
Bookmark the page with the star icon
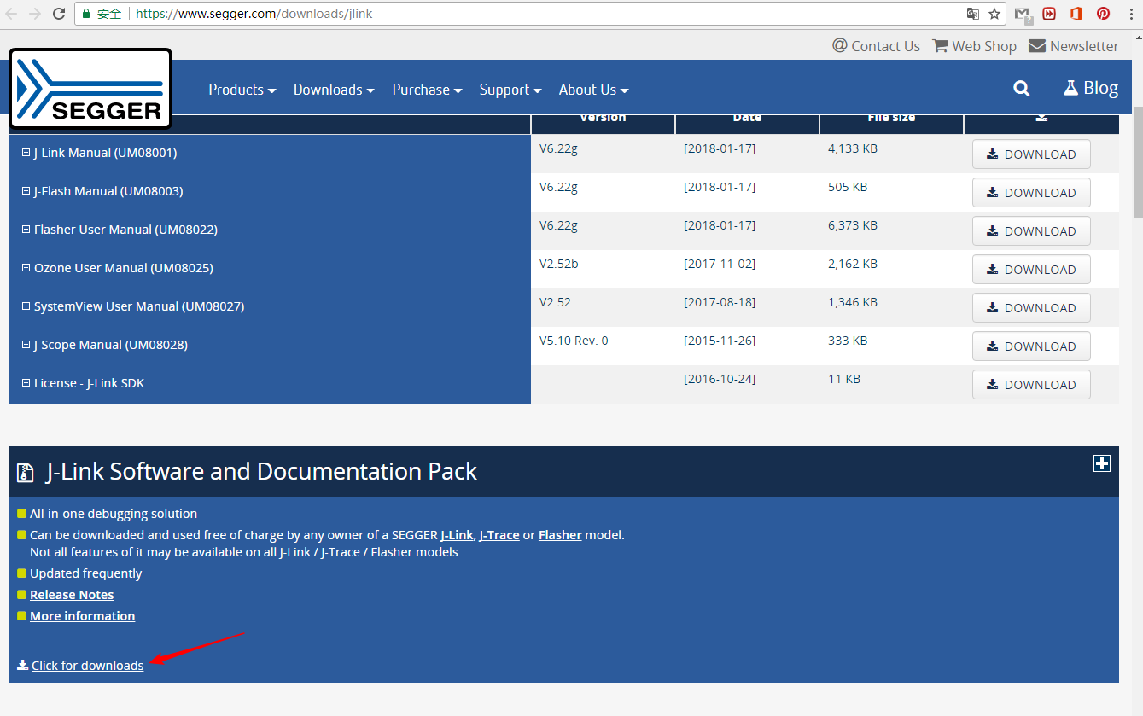pos(994,14)
